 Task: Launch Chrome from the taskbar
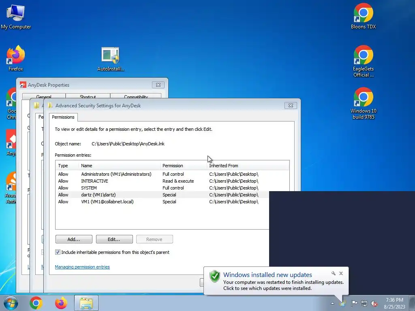36,303
